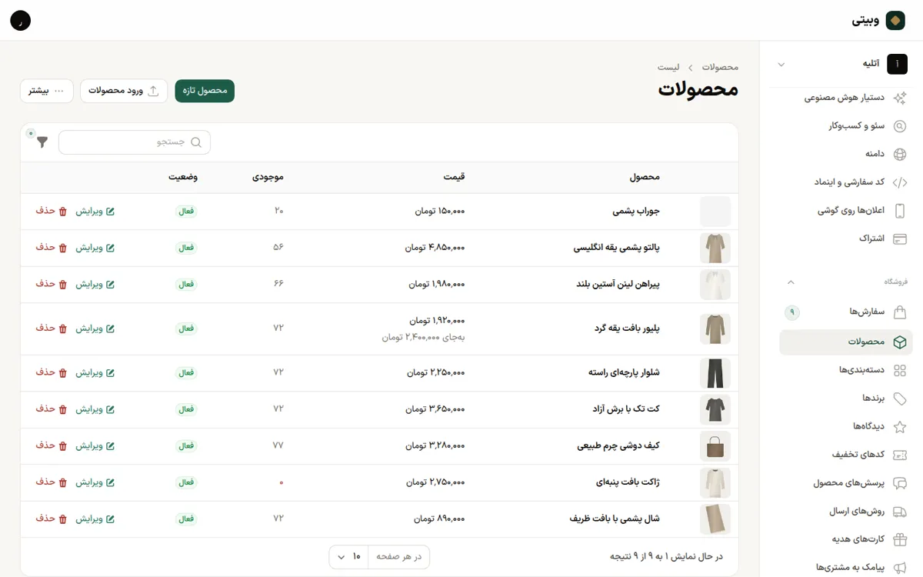Click trash icon for جوراب پشمی
Viewport: 923px width, 577px height.
click(x=63, y=212)
